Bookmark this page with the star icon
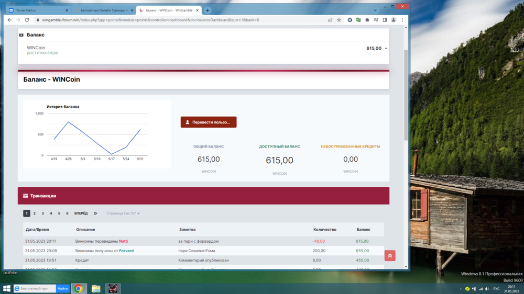Screen dimensions: 524x294 pyautogui.click(x=339, y=20)
